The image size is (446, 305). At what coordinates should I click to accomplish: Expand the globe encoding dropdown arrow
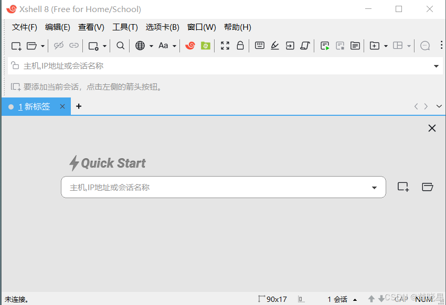151,46
